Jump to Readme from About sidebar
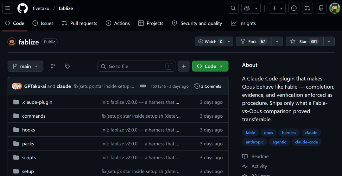This screenshot has width=342, height=176. click(x=260, y=156)
